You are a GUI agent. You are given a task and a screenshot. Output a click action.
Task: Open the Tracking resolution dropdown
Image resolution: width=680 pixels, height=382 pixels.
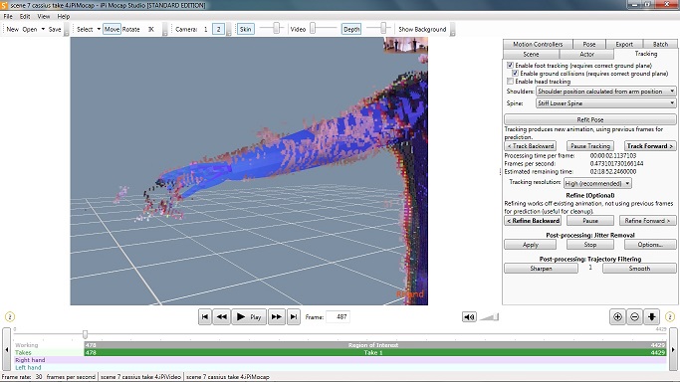coord(597,183)
